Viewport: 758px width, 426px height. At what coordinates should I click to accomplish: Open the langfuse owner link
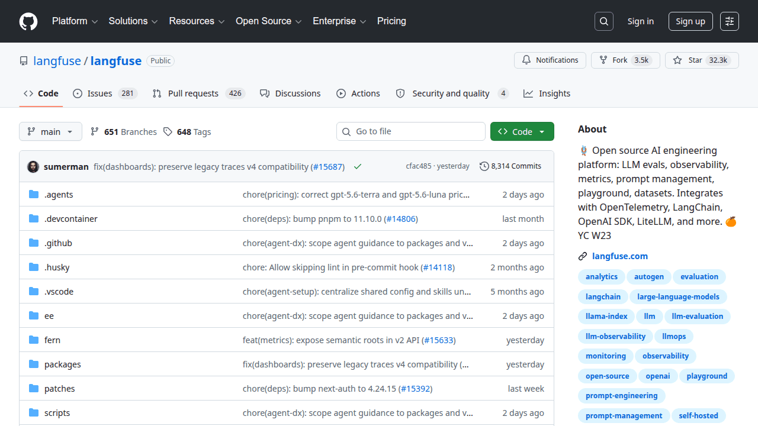click(57, 61)
